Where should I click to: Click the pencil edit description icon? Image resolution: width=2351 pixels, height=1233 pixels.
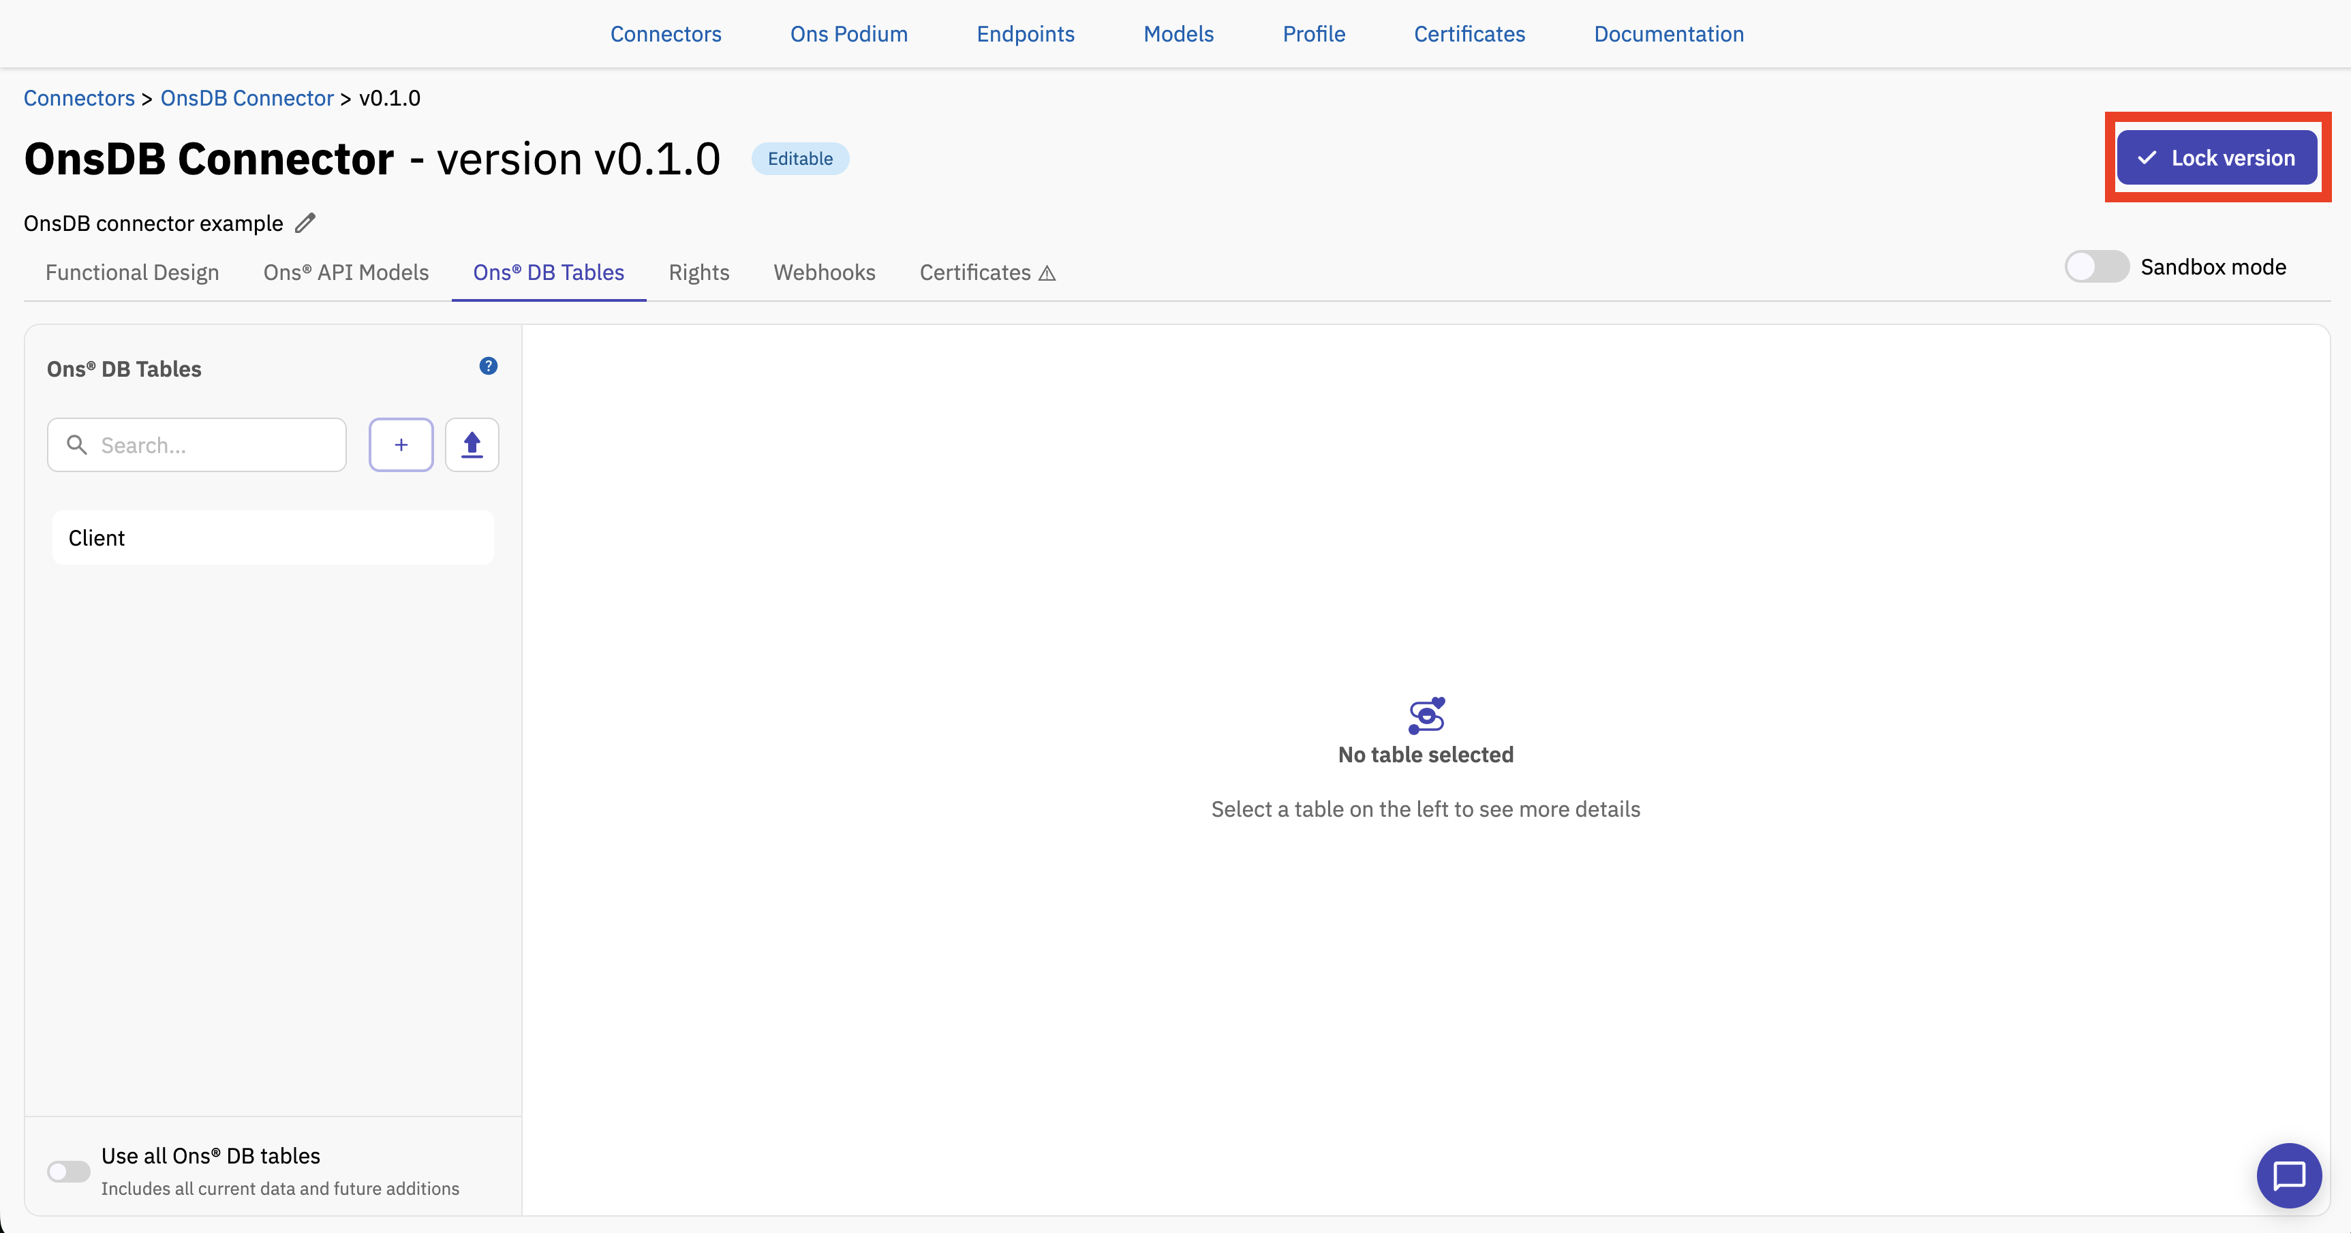(x=306, y=223)
